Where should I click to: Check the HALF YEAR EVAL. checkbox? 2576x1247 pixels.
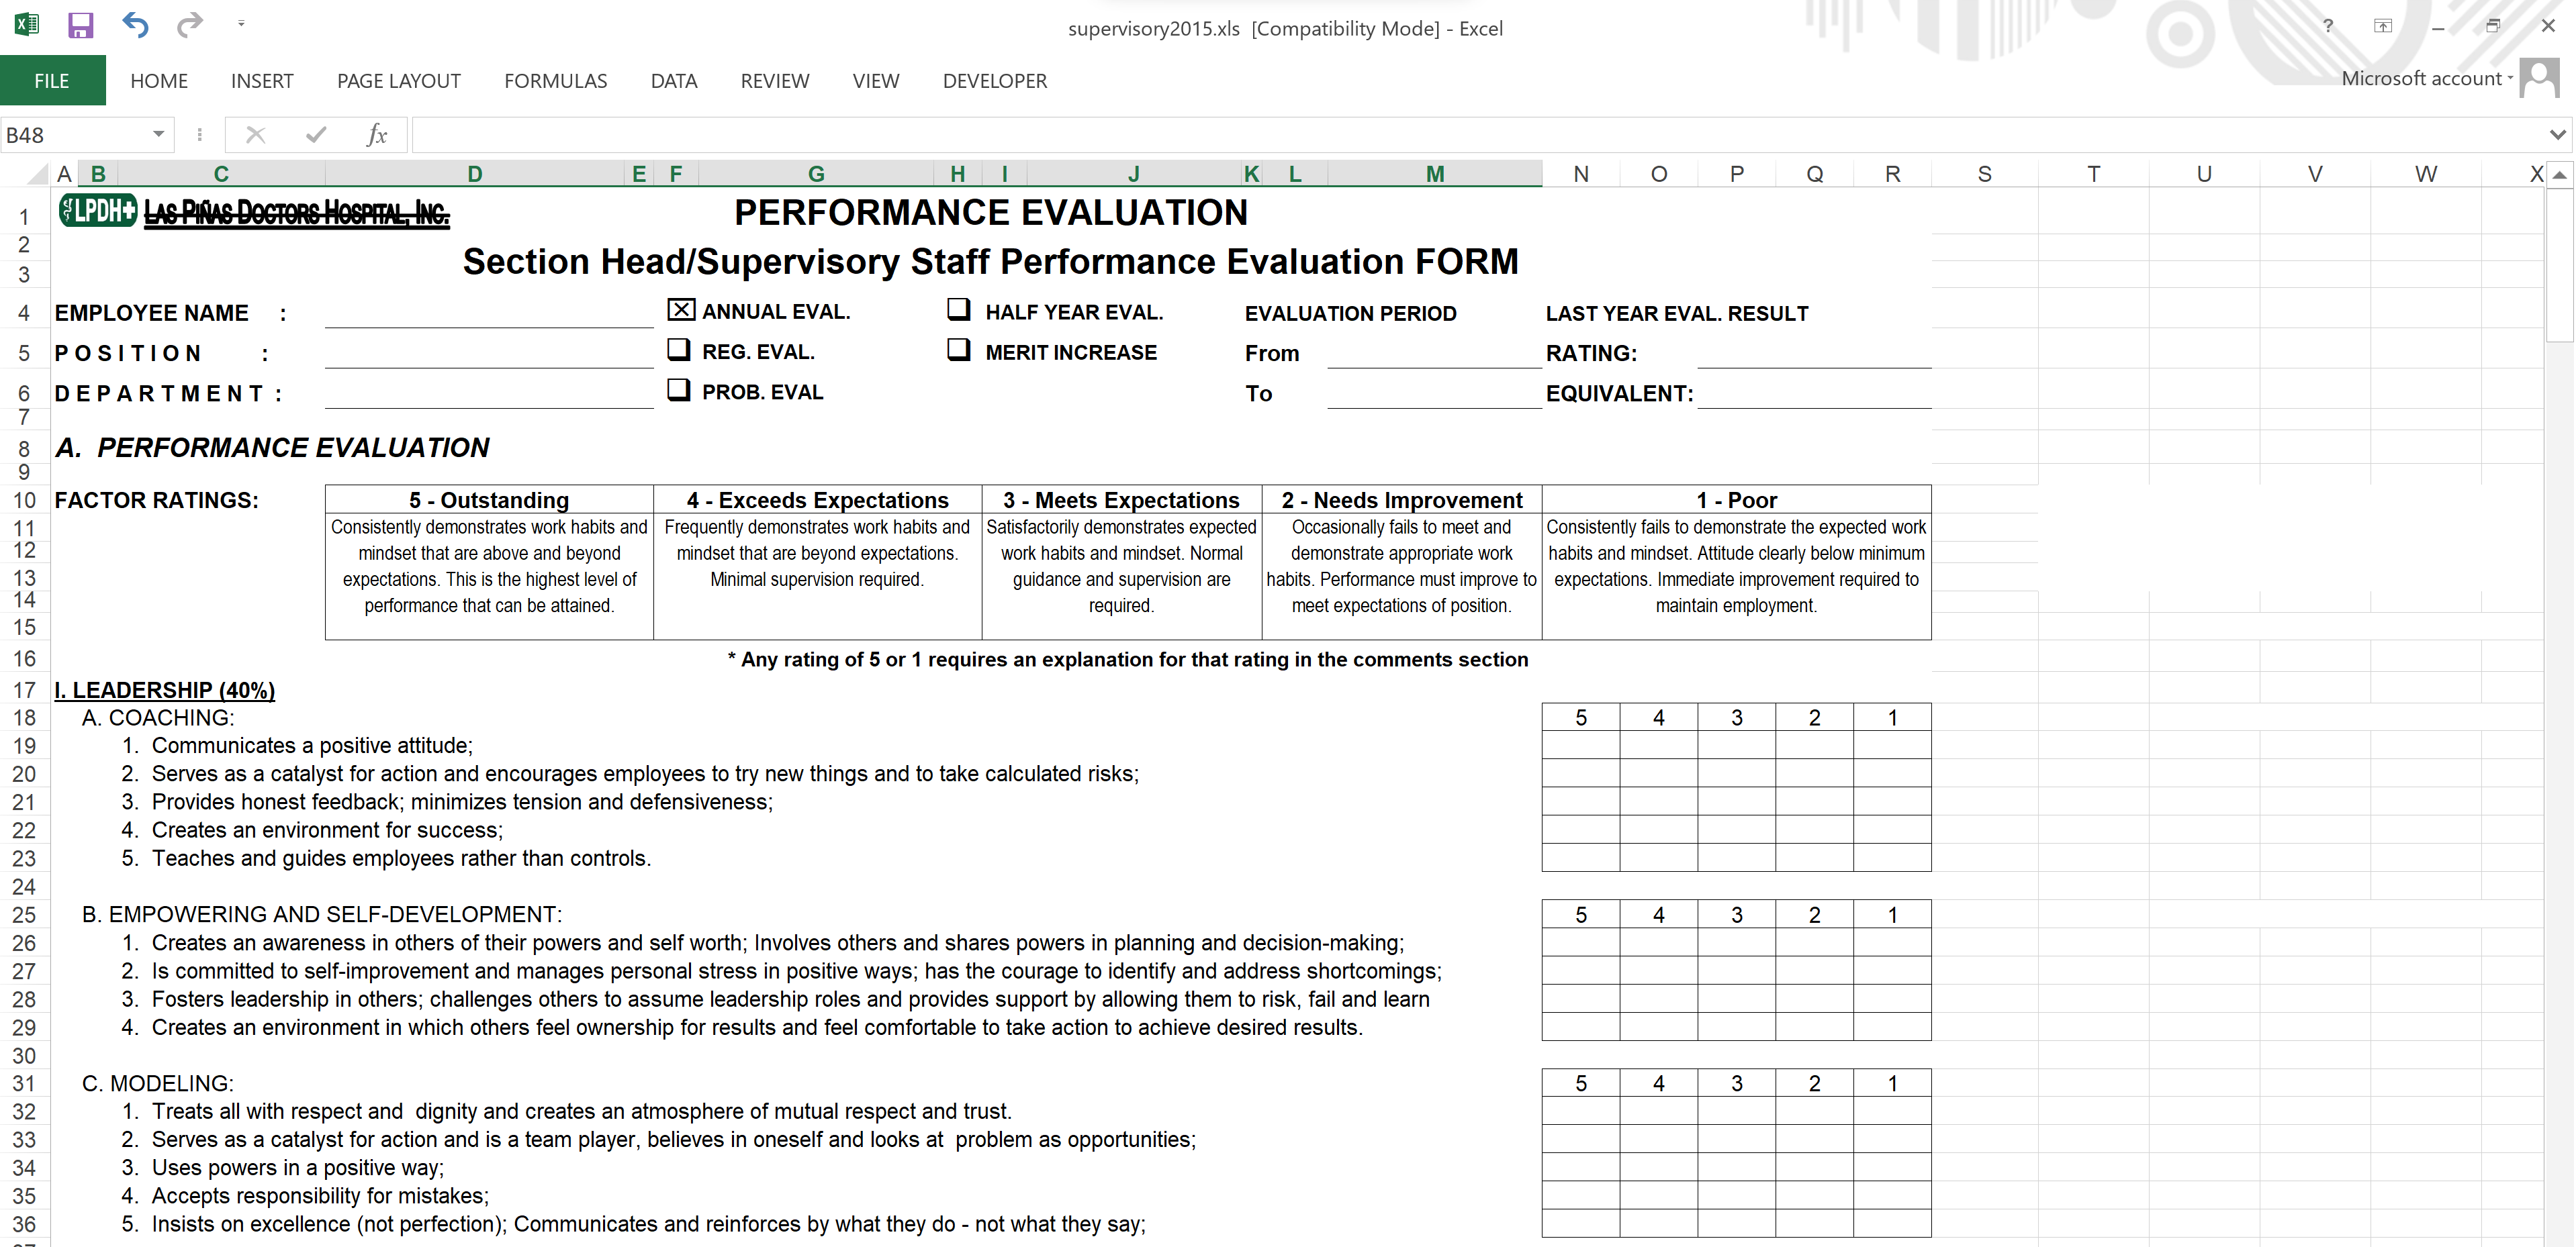coord(958,310)
